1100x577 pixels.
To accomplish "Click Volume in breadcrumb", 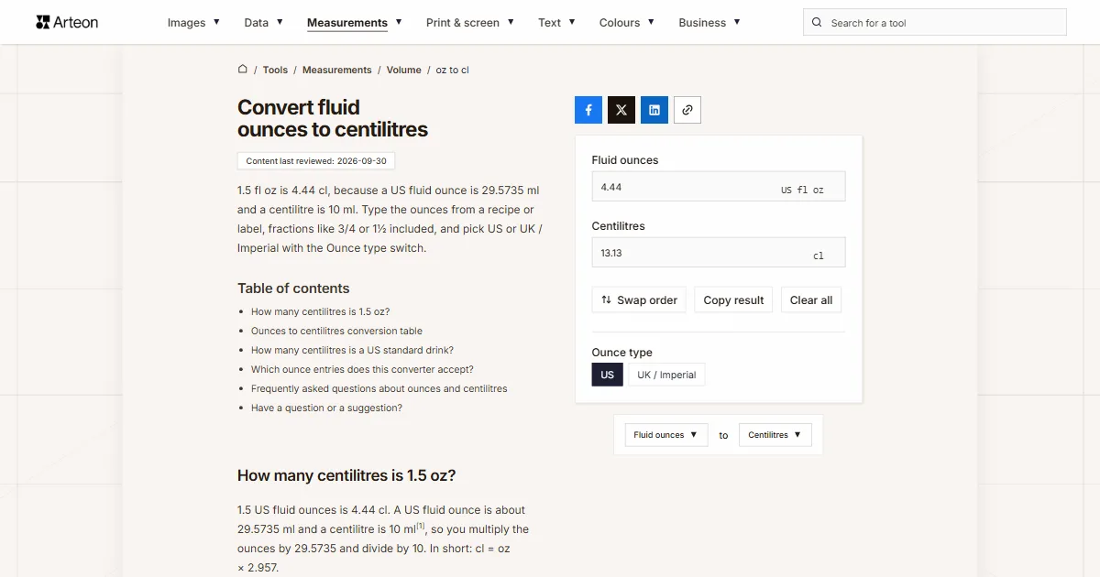I will coord(404,70).
